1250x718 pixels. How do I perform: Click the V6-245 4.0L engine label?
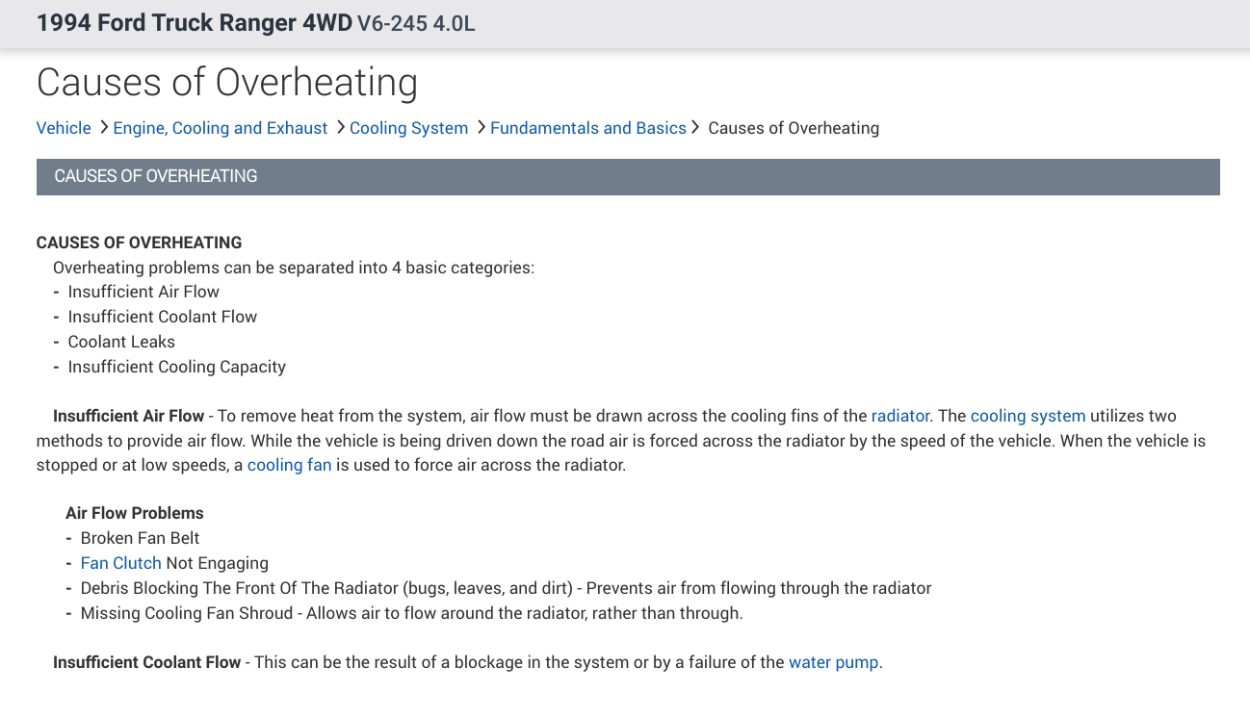416,24
